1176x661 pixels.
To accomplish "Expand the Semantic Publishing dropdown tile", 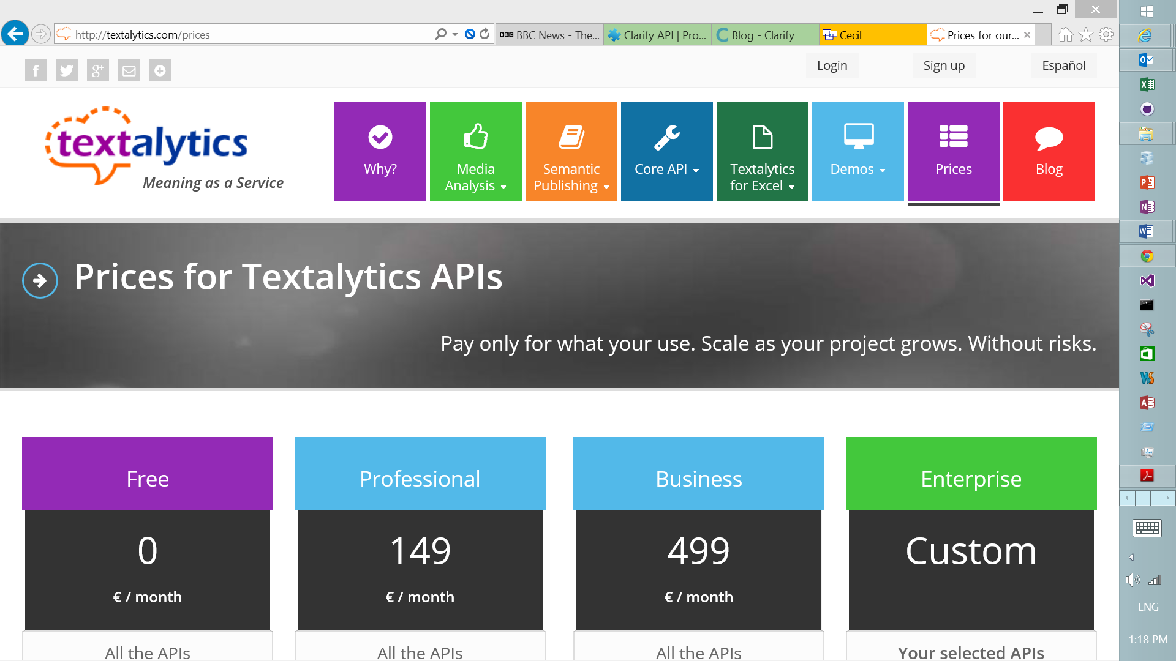I will (571, 152).
